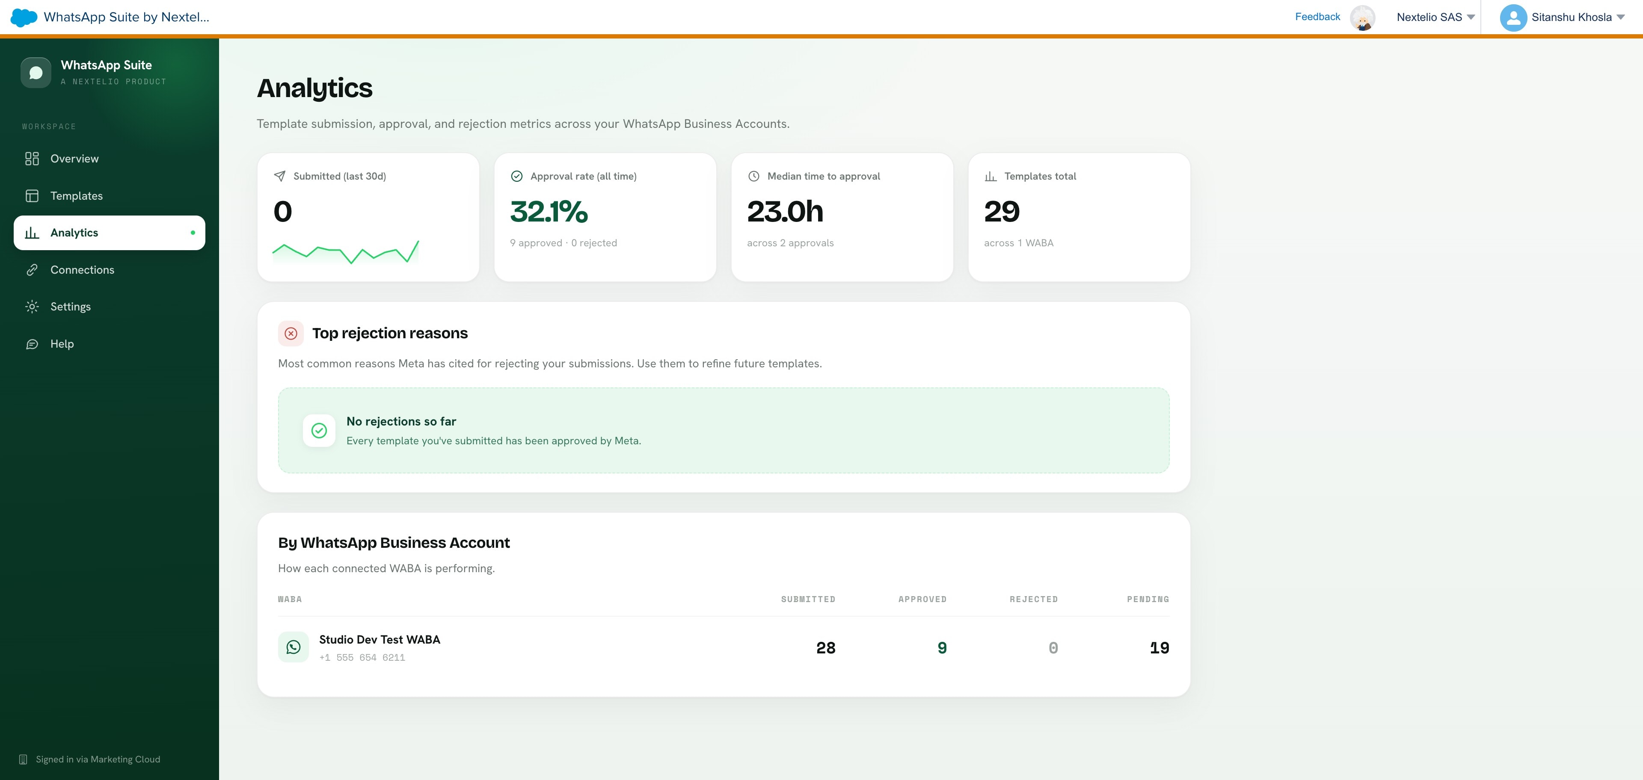This screenshot has height=780, width=1643.
Task: Click the Signed in via Marketing Cloud text
Action: click(x=98, y=759)
